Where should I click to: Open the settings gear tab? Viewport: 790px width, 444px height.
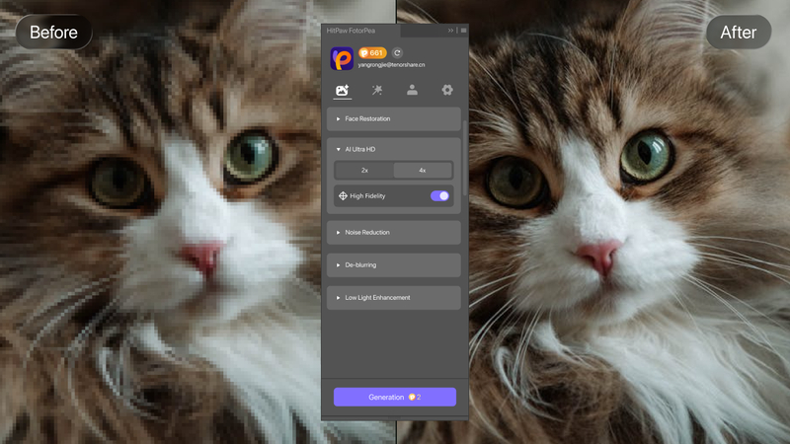[x=447, y=90]
